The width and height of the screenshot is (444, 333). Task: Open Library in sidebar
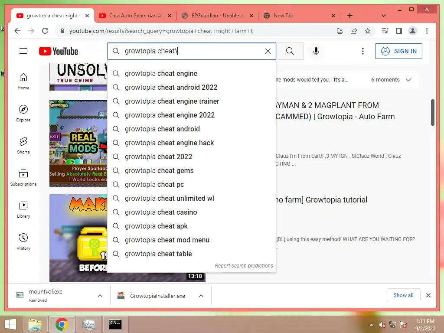[23, 209]
